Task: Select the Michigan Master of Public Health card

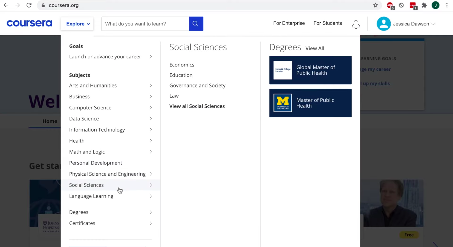Action: click(310, 103)
